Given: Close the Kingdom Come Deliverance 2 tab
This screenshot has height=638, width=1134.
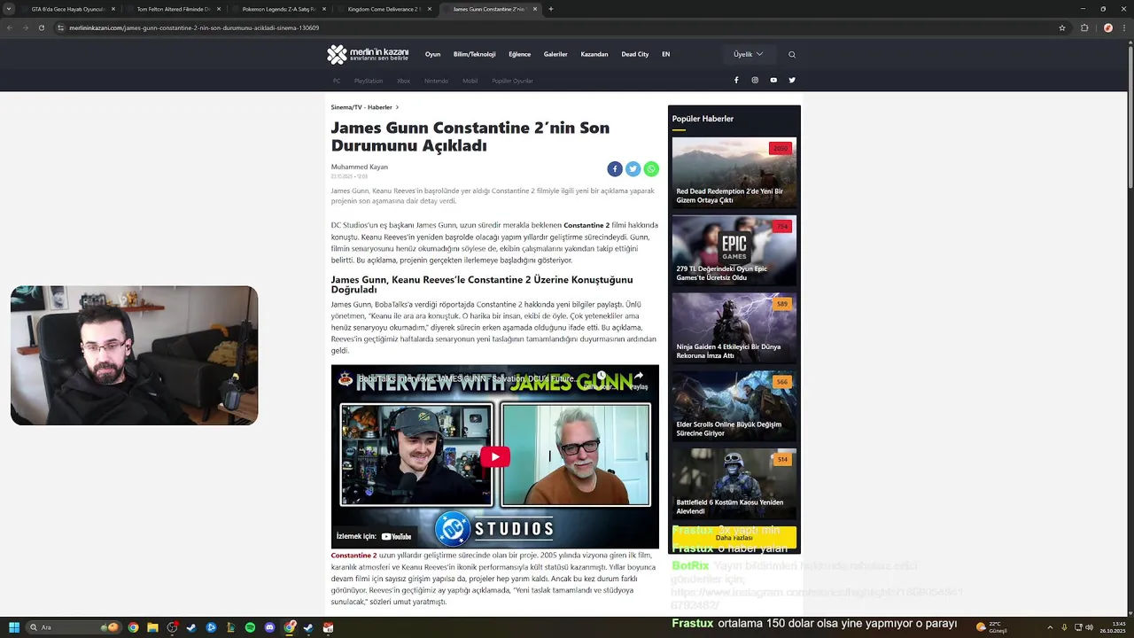Looking at the screenshot, I should [430, 9].
